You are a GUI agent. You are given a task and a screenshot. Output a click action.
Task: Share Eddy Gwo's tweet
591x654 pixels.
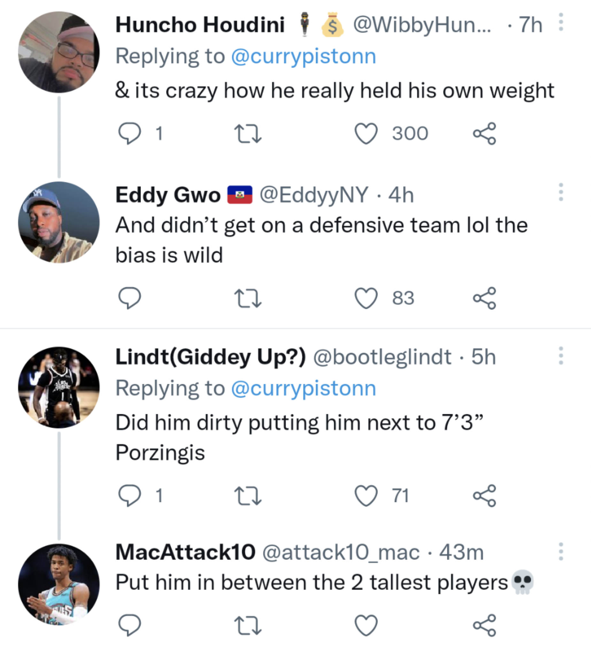[484, 298]
